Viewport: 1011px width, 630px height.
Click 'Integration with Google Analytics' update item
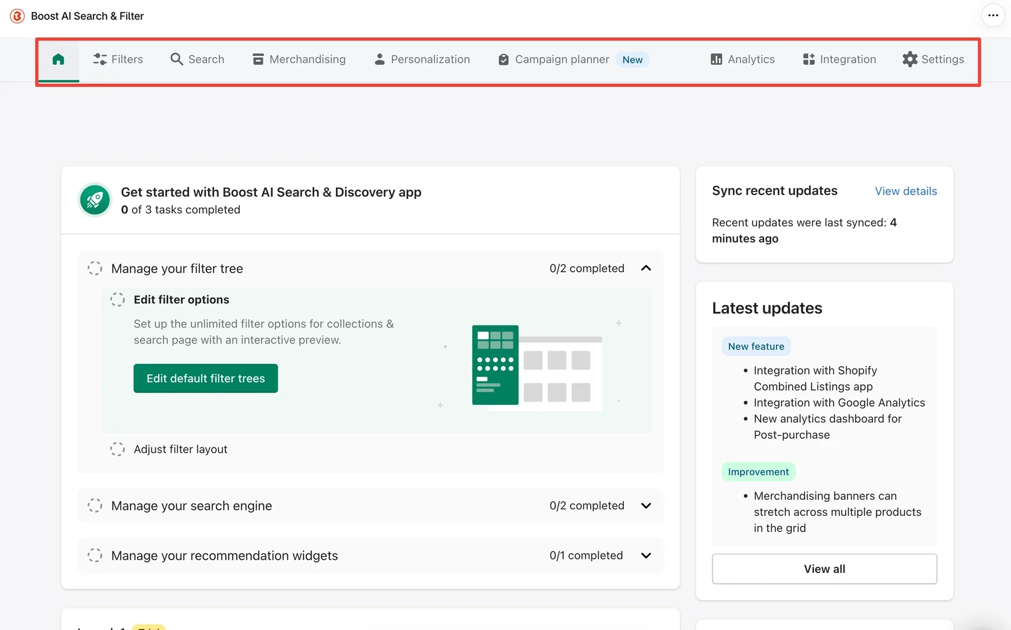coord(839,403)
